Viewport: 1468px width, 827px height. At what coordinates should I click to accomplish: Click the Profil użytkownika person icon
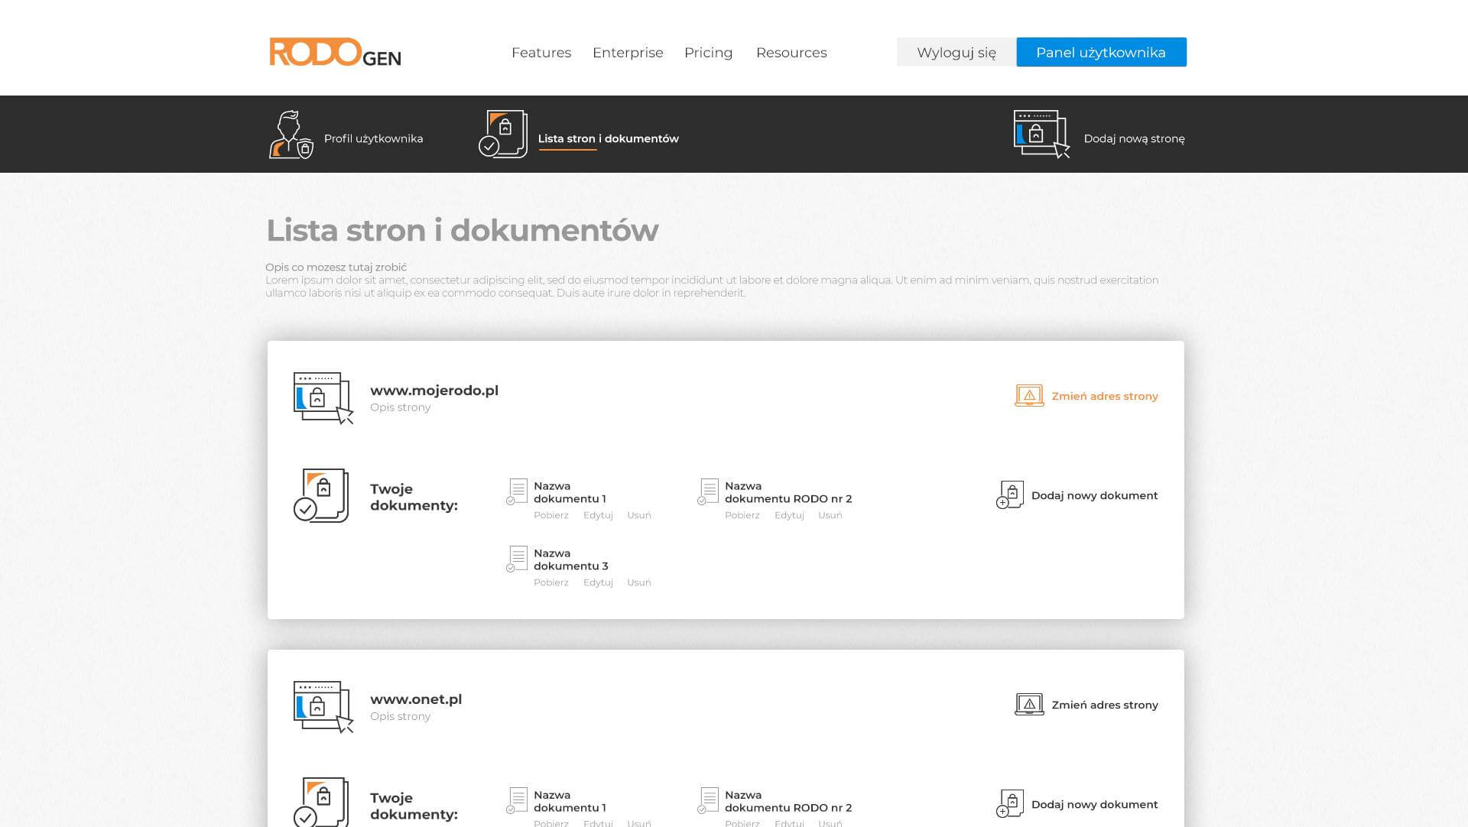(291, 135)
